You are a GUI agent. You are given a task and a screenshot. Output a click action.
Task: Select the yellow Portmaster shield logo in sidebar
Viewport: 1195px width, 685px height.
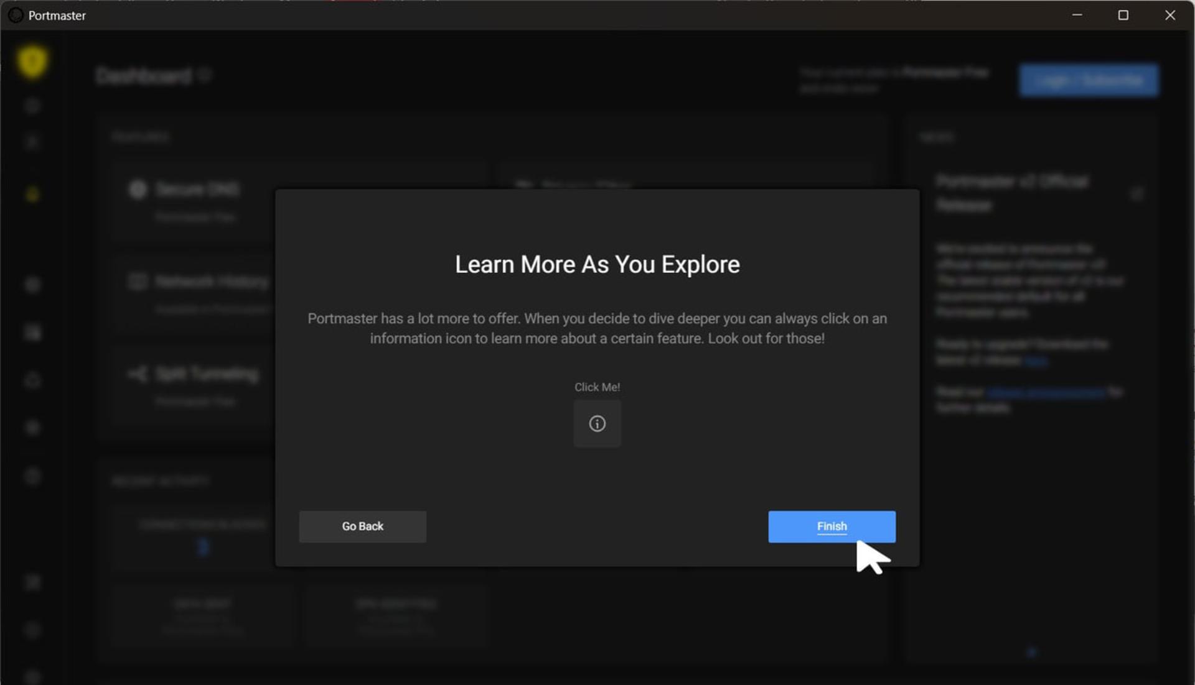(x=32, y=62)
